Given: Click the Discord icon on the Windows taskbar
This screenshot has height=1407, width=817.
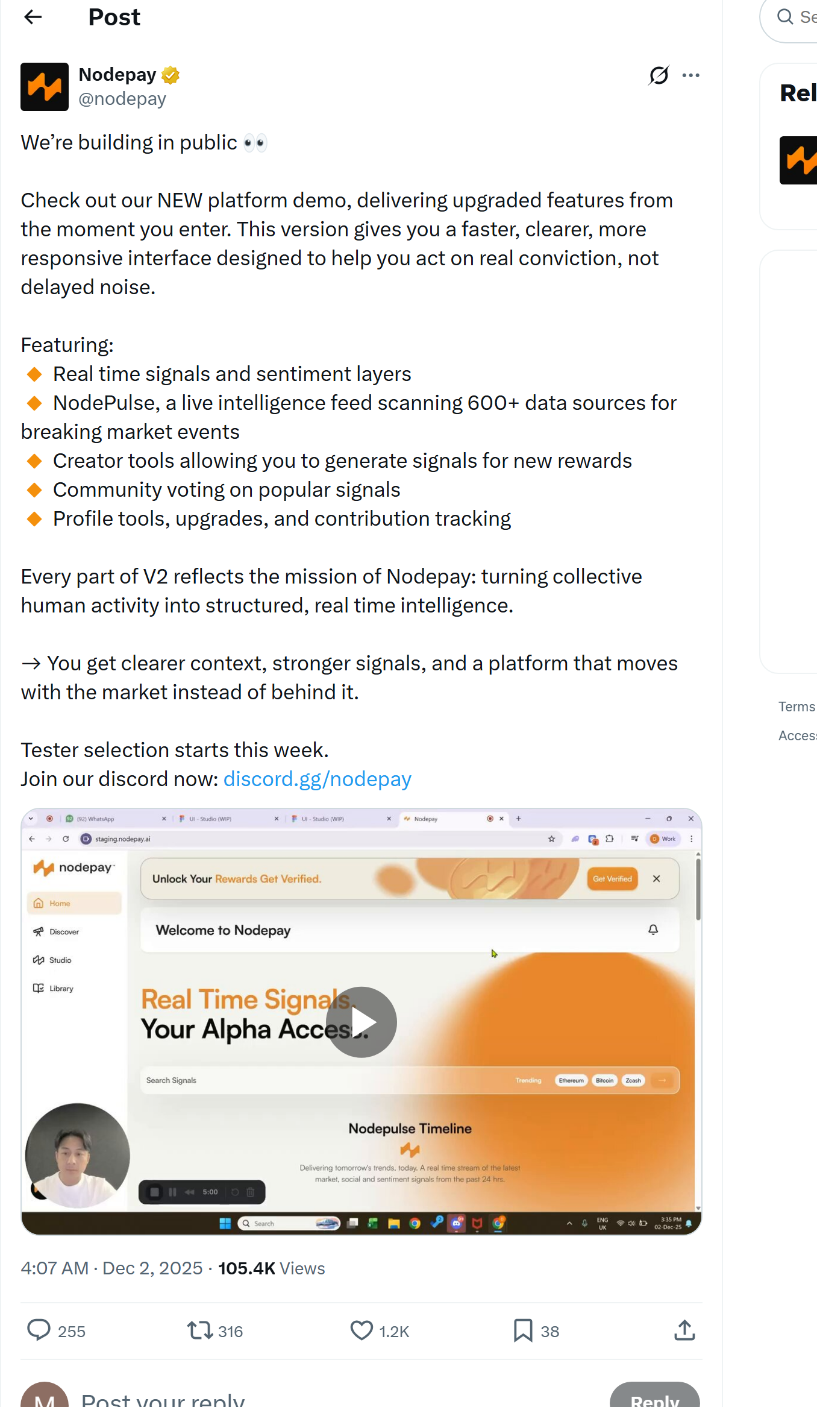Looking at the screenshot, I should click(x=456, y=1223).
